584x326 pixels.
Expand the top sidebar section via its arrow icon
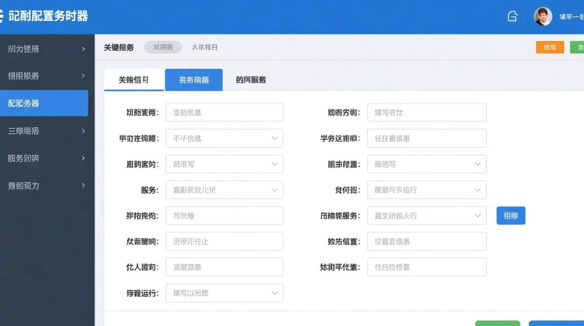pos(83,49)
